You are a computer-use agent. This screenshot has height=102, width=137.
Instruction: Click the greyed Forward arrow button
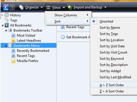(x=12, y=7)
